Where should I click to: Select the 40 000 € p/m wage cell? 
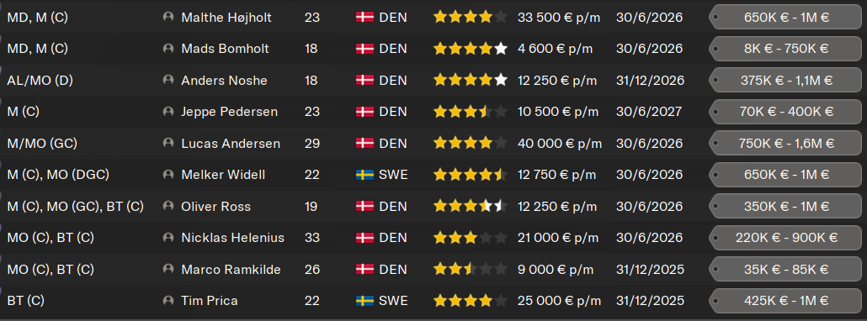pyautogui.click(x=560, y=144)
